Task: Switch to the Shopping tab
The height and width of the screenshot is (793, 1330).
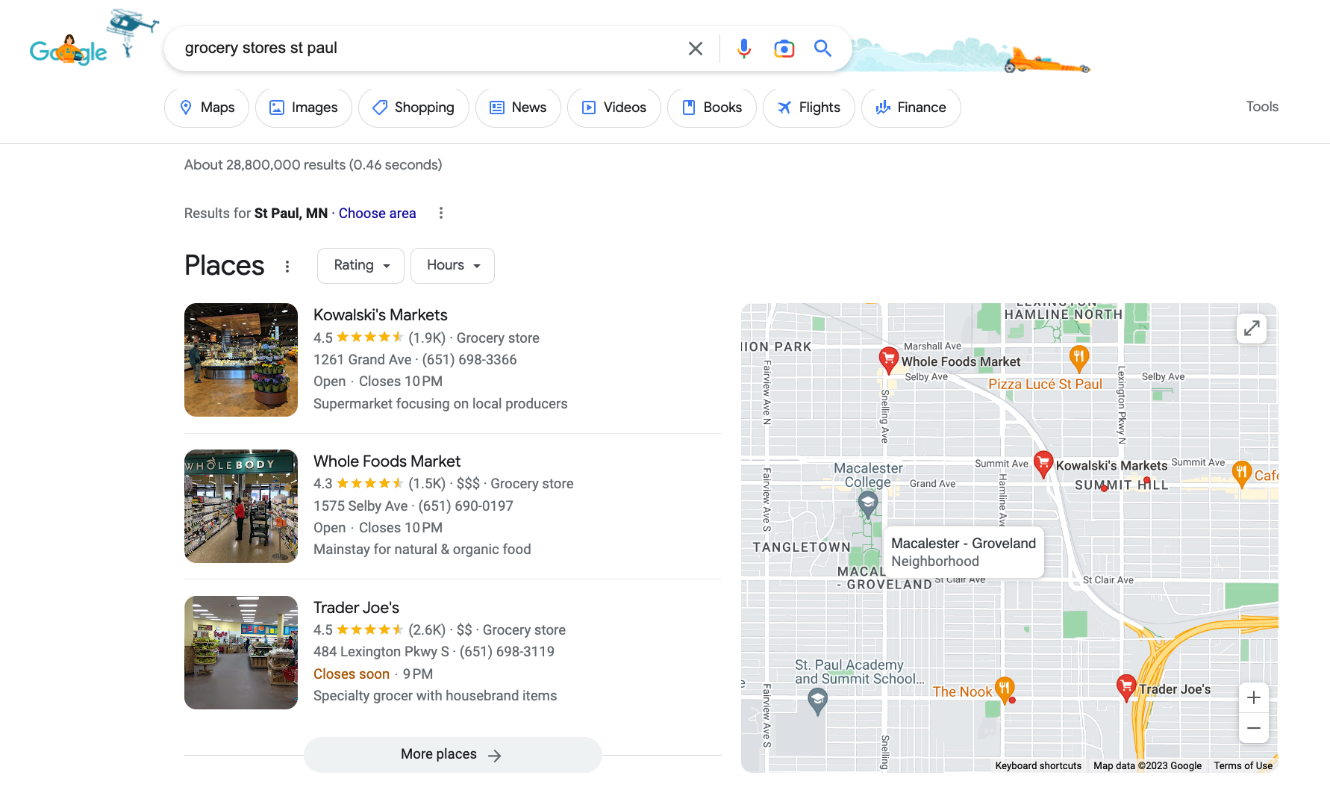Action: pos(413,108)
